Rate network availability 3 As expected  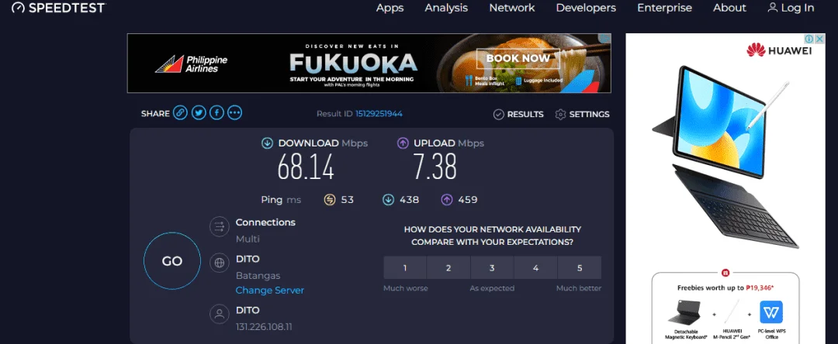[492, 268]
